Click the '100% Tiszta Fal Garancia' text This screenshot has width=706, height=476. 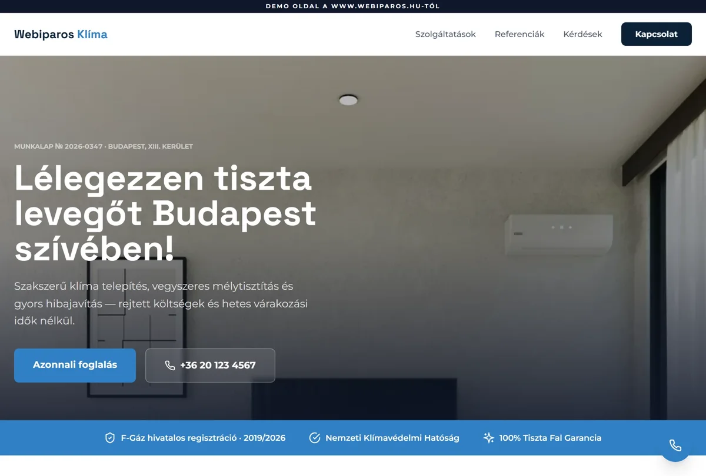550,438
